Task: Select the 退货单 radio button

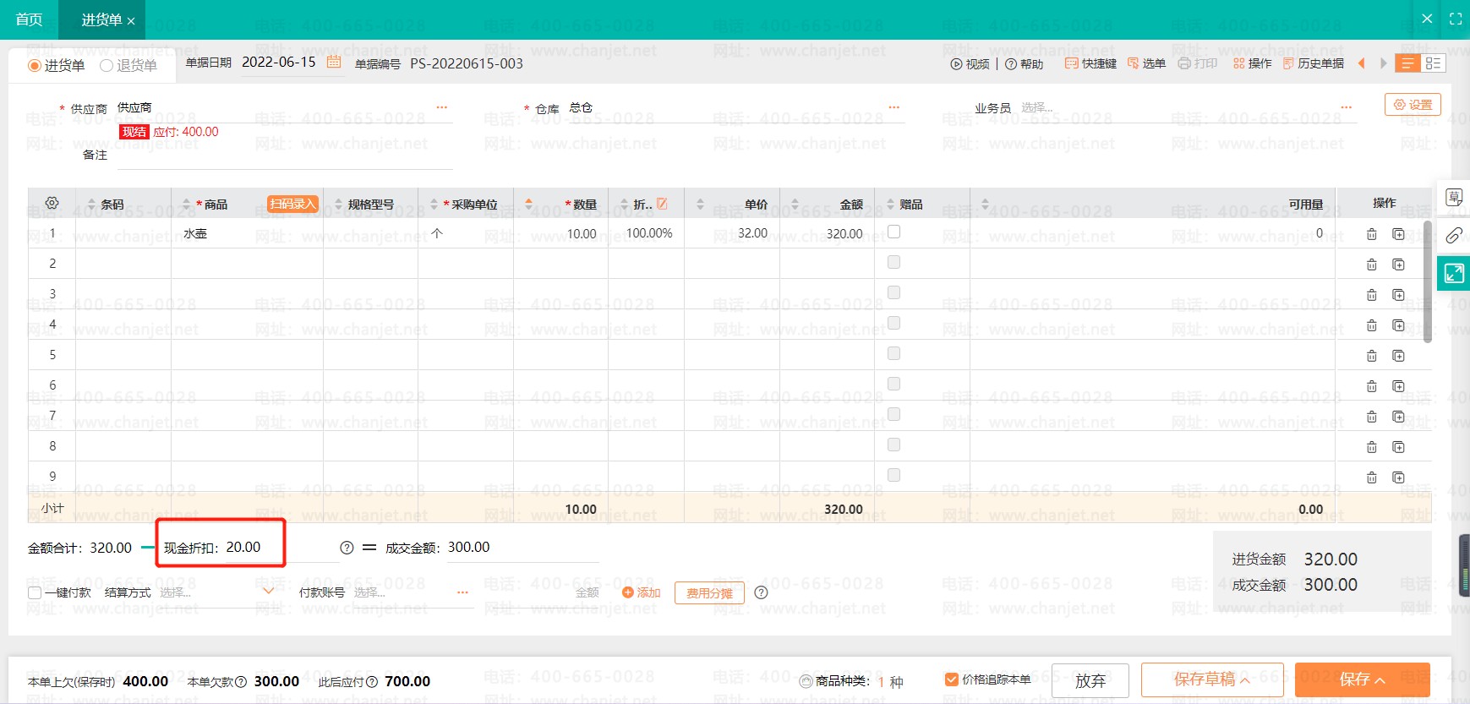Action: pyautogui.click(x=107, y=65)
